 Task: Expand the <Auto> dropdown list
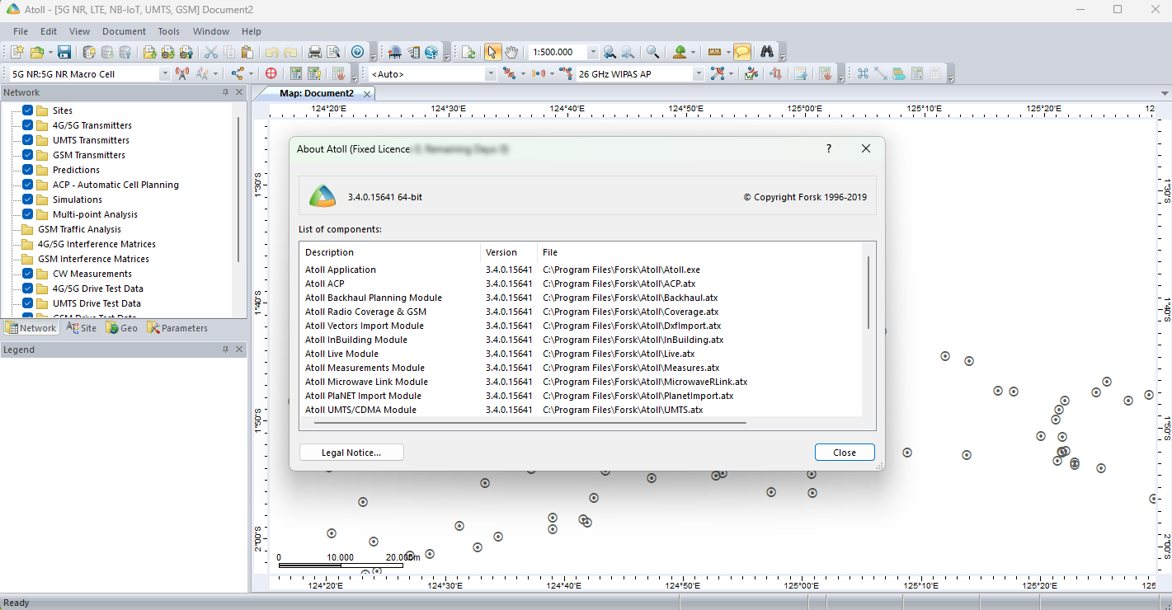pyautogui.click(x=491, y=73)
